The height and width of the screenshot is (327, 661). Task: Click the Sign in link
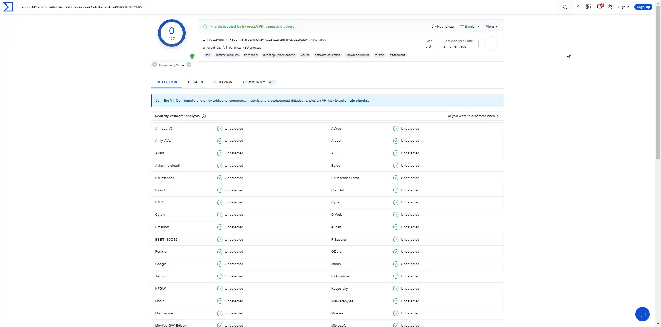click(623, 7)
